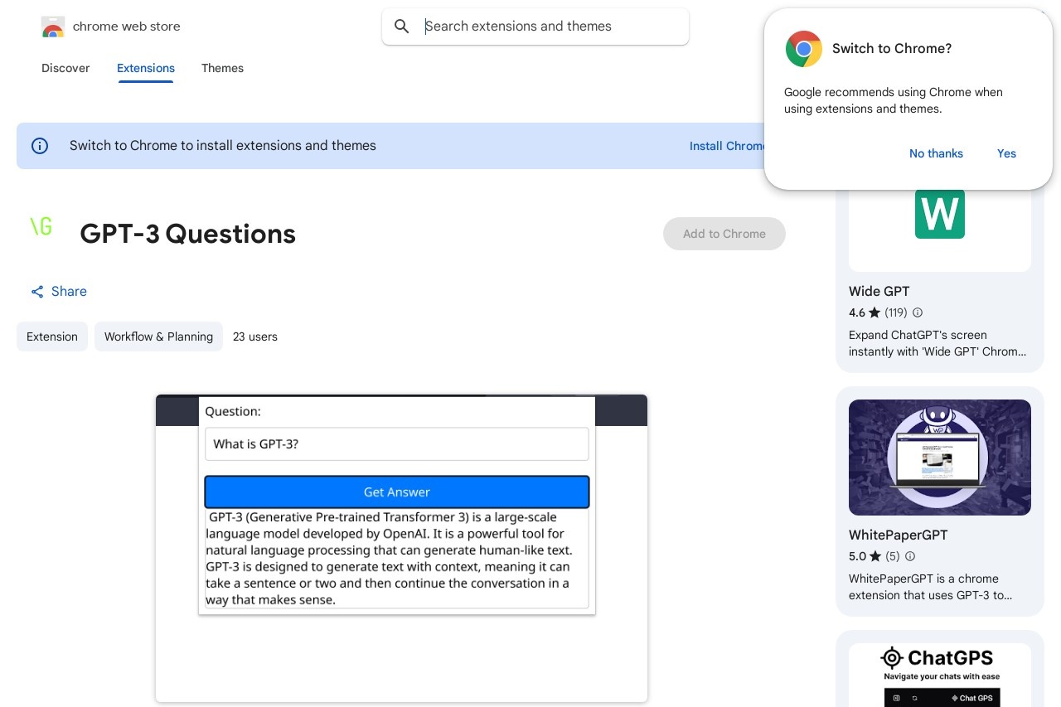This screenshot has width=1061, height=707.
Task: Click the Add to Chrome button
Action: click(x=724, y=234)
